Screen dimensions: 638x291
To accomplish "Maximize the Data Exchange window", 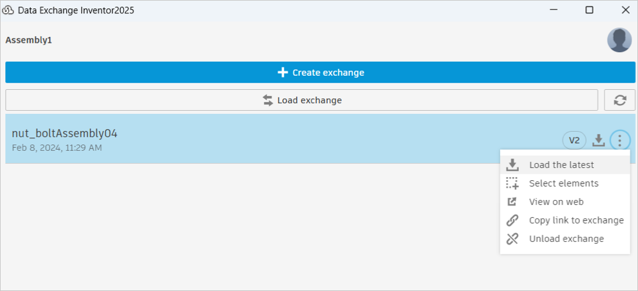I will 589,10.
